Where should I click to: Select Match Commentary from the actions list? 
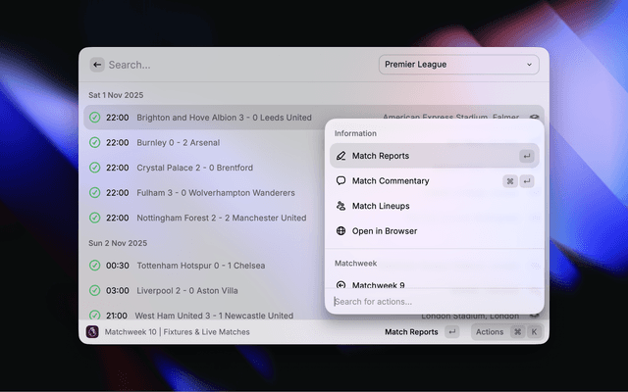point(391,181)
